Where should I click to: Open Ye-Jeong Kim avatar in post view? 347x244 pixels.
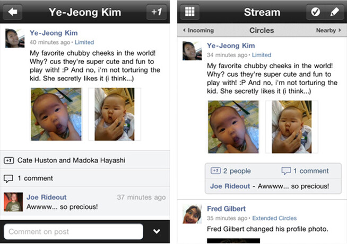[15, 38]
